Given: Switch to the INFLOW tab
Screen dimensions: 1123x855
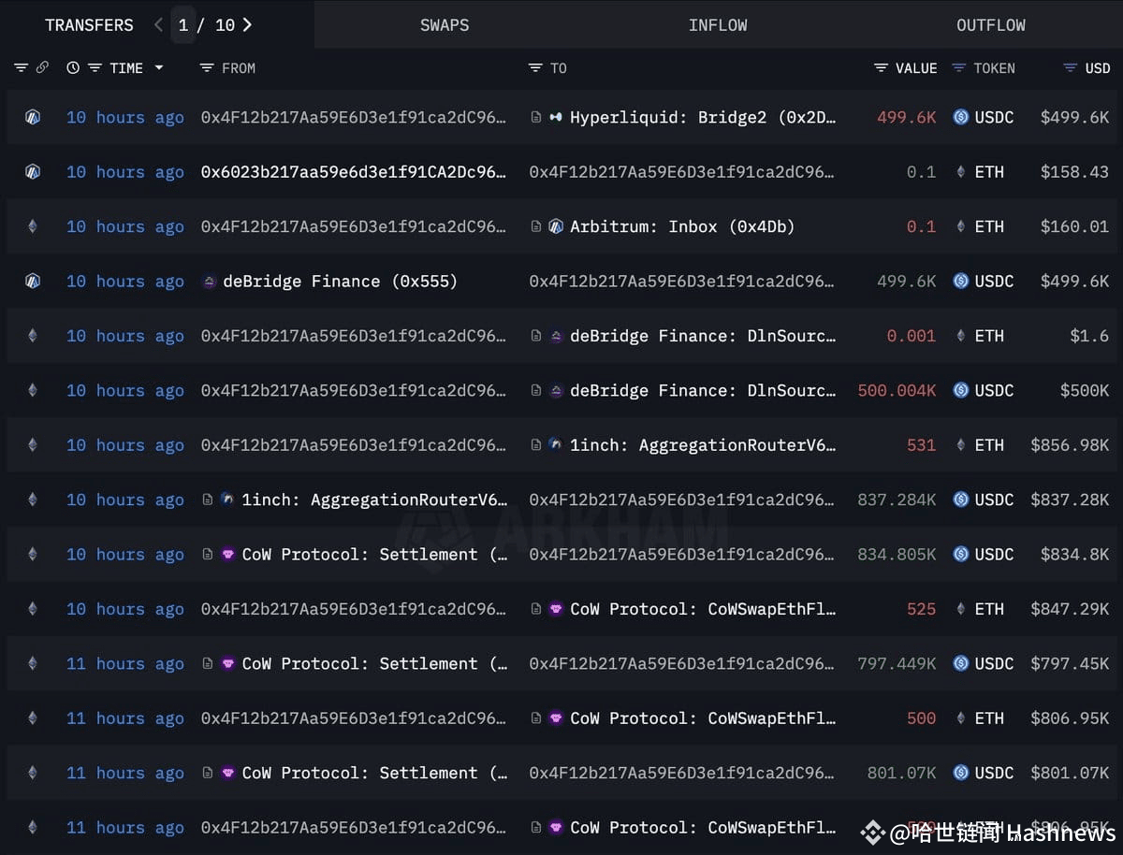Looking at the screenshot, I should click(718, 25).
